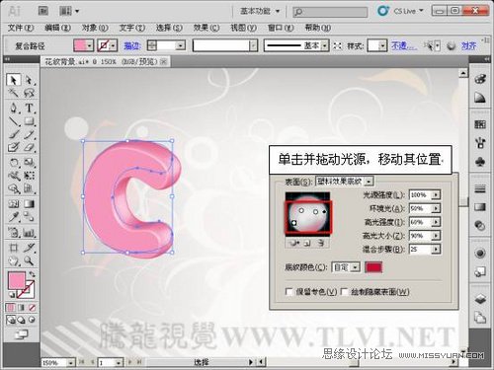Select the Magic Wand tool
Image resolution: width=494 pixels, height=370 pixels.
[13, 93]
